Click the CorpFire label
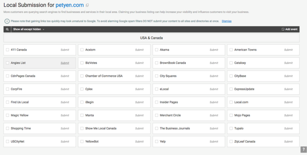 coord(17,89)
